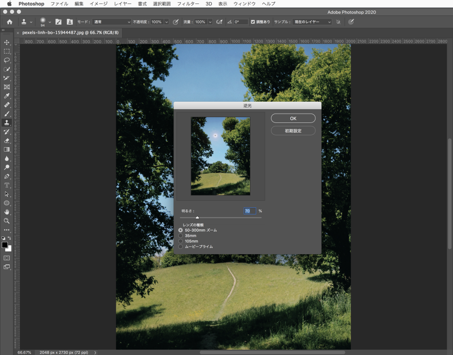Open the フィルター menu

[188, 4]
